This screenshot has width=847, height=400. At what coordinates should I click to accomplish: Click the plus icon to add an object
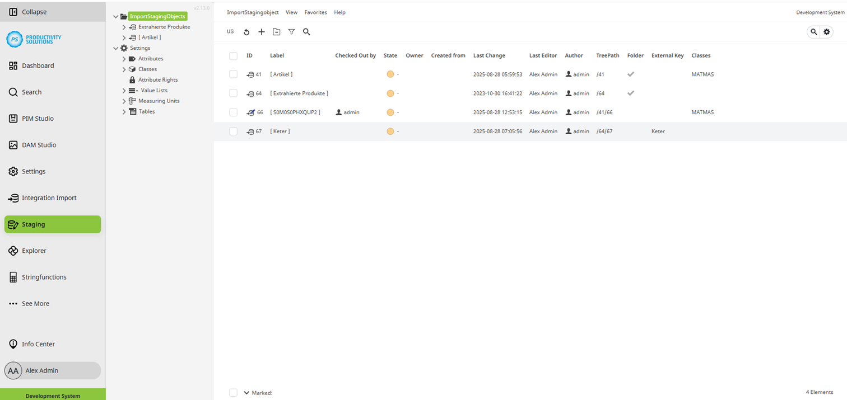(262, 32)
